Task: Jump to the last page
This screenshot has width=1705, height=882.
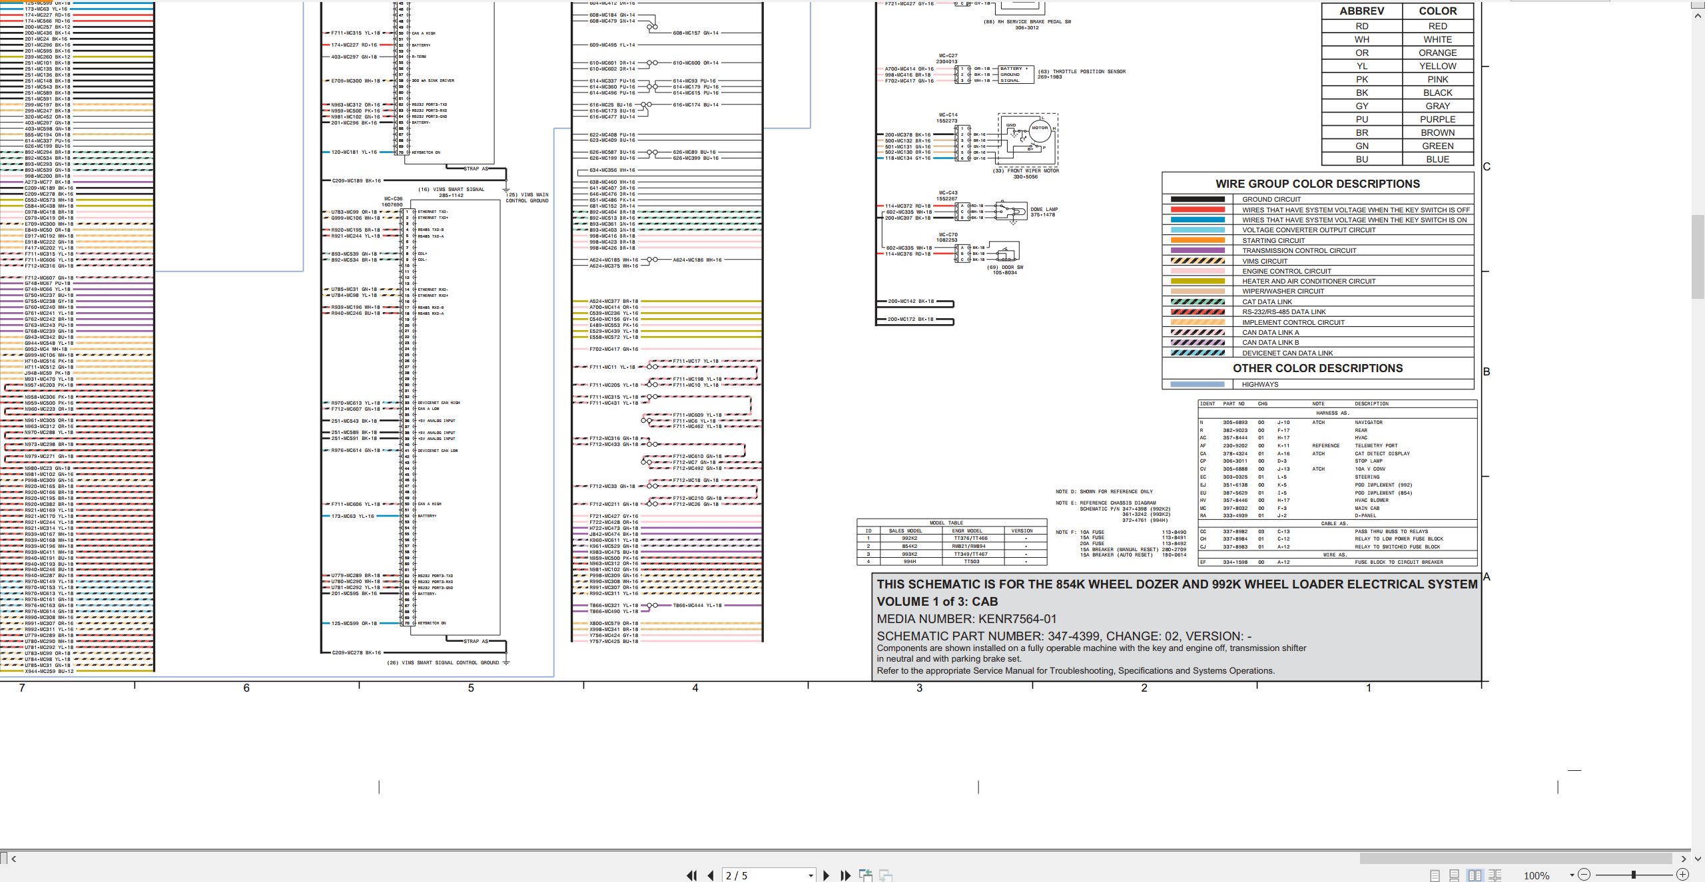Action: click(846, 875)
